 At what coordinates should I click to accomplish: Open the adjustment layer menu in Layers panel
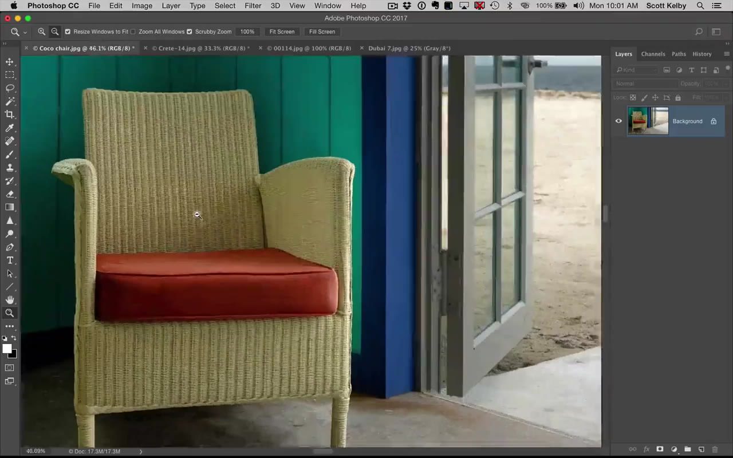pyautogui.click(x=674, y=449)
